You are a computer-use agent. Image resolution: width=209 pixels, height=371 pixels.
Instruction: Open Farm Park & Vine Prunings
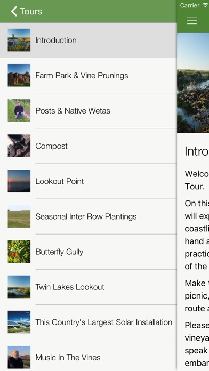click(89, 76)
